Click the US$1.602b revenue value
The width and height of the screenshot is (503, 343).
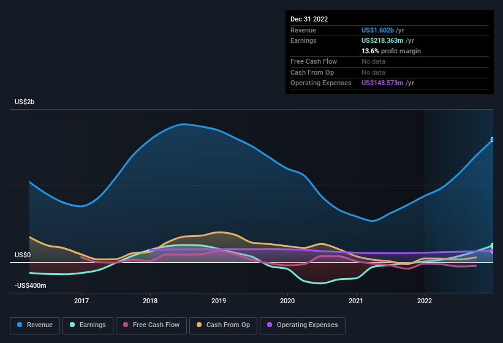click(x=377, y=30)
